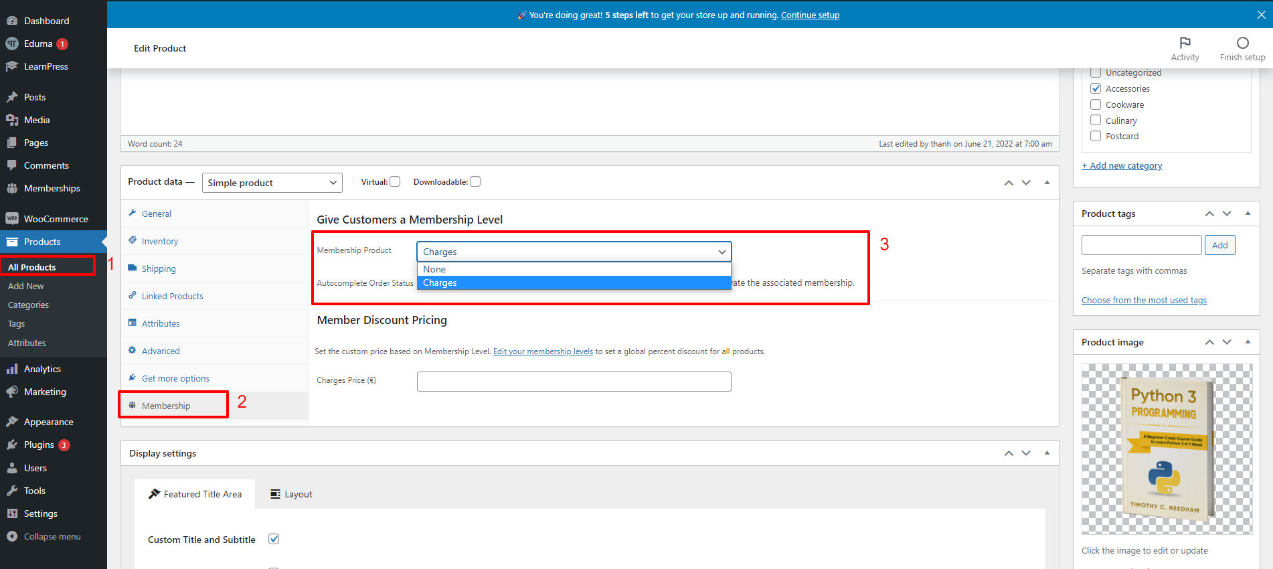Click the Add tag button
This screenshot has height=569, width=1273.
[1219, 245]
